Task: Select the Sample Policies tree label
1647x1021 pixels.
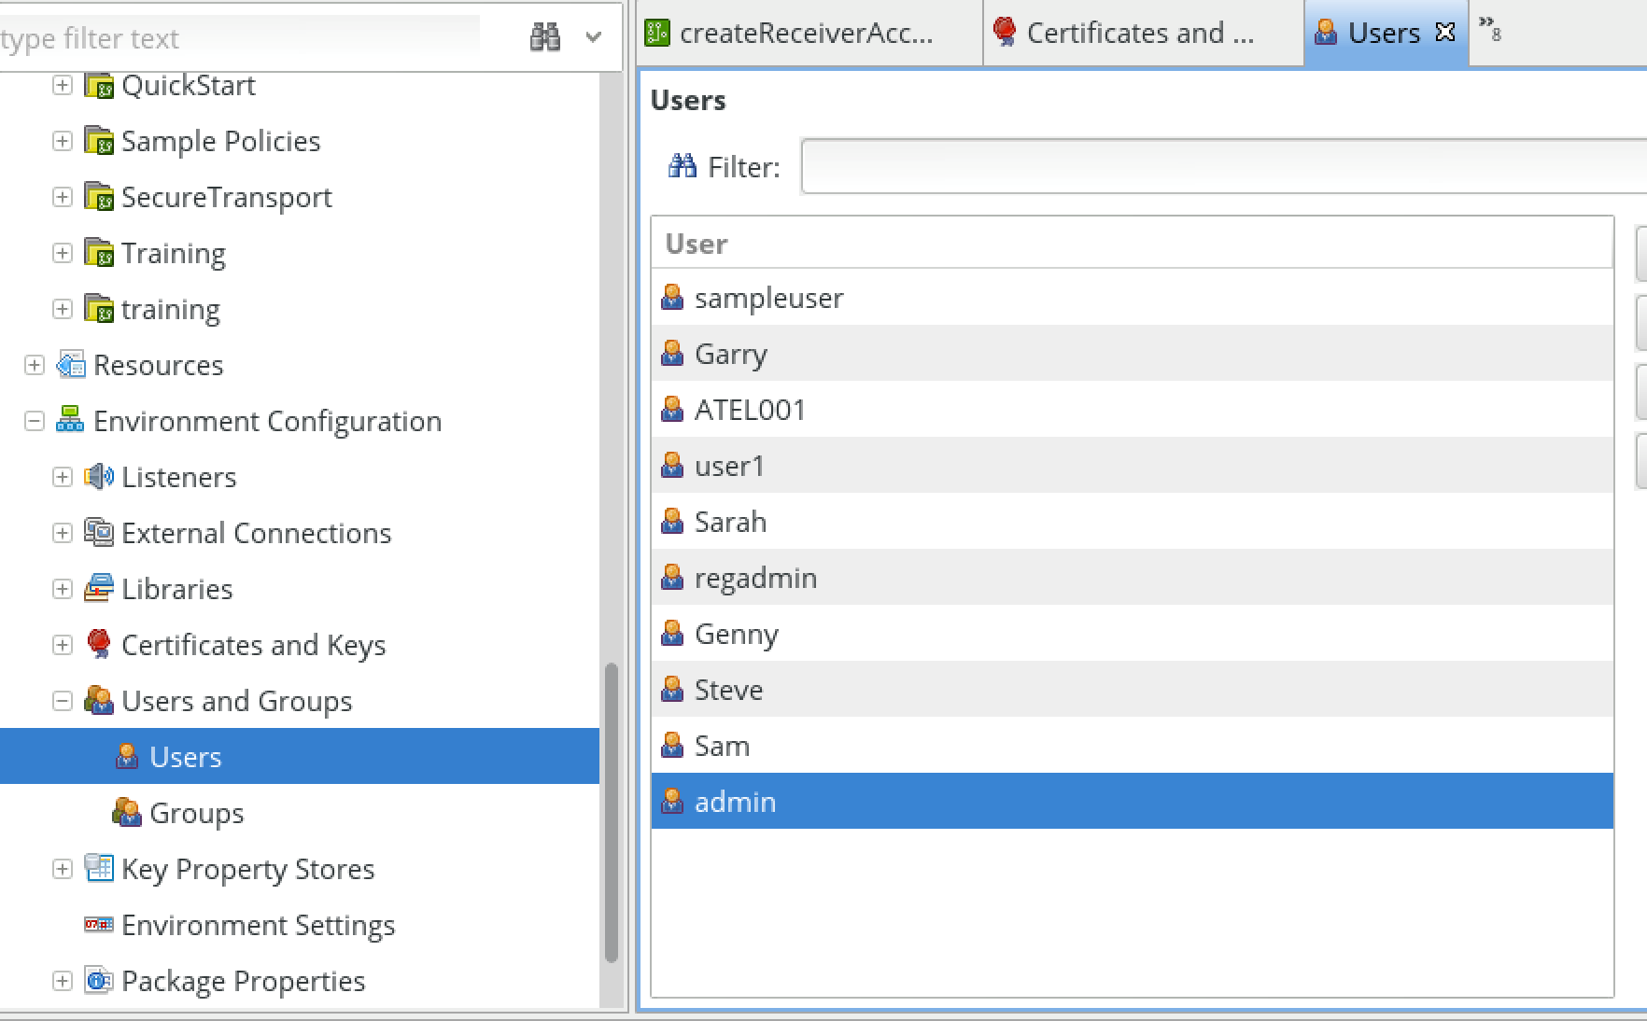Action: tap(221, 141)
